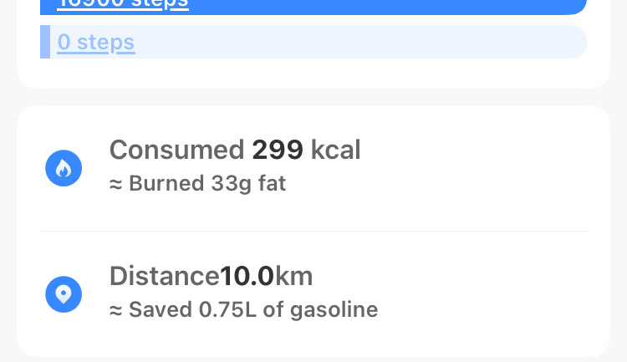The height and width of the screenshot is (362, 627).
Task: Click the "km" unit after distance
Action: 294,275
